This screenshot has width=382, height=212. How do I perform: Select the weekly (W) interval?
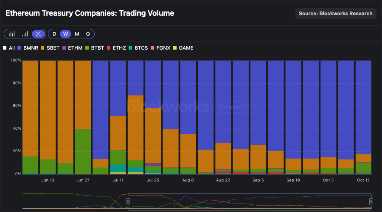(65, 34)
